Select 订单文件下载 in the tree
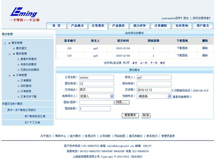The image size is (215, 162). [x=28, y=96]
